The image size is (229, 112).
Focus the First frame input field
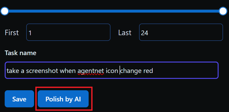68,32
